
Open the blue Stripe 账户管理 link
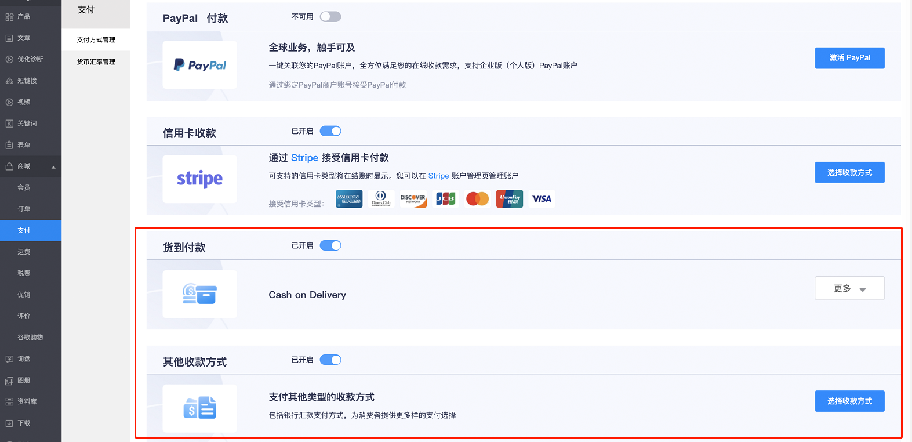pyautogui.click(x=438, y=176)
